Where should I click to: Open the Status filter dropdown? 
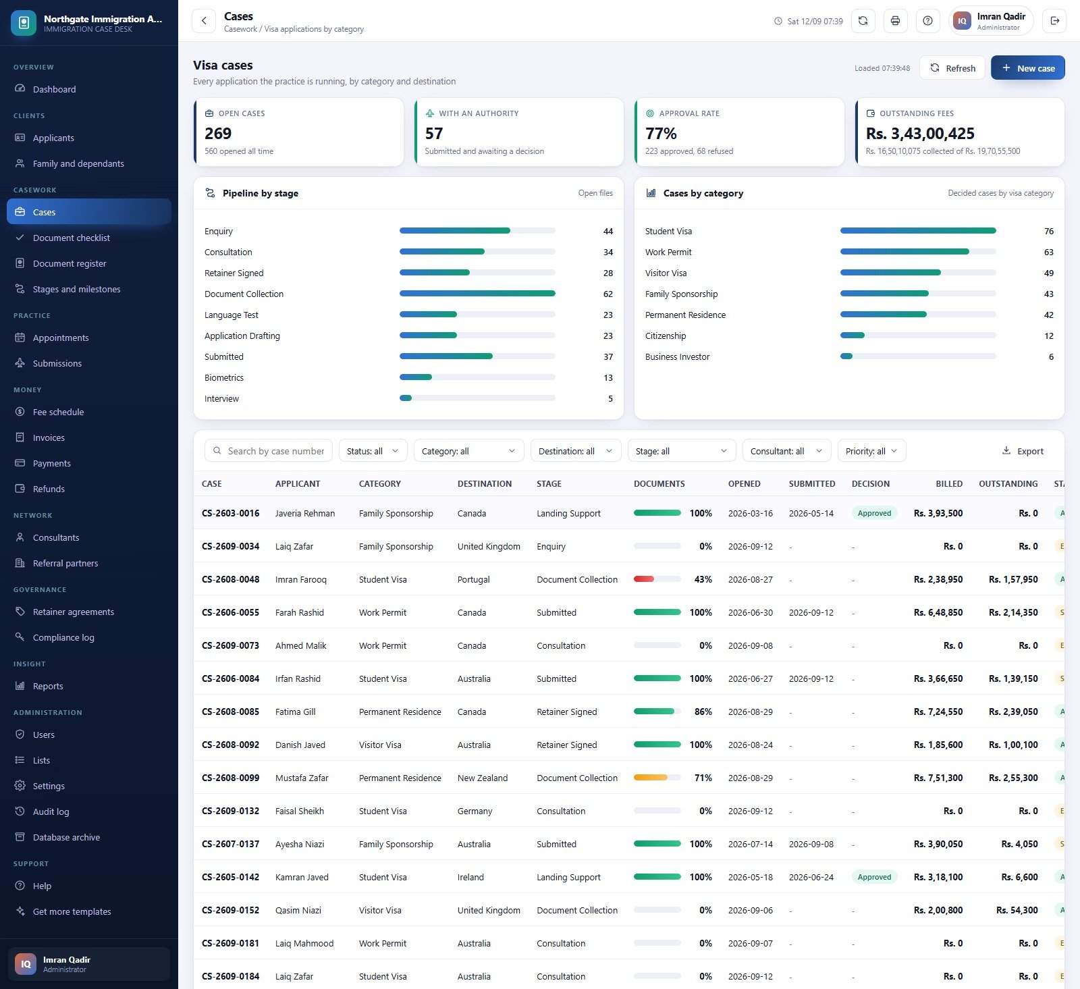(x=373, y=451)
